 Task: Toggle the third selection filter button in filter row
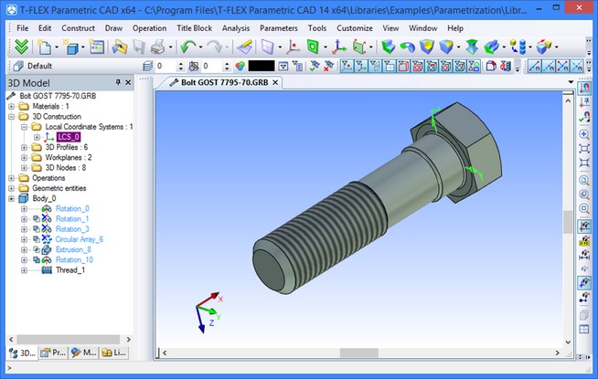click(375, 67)
